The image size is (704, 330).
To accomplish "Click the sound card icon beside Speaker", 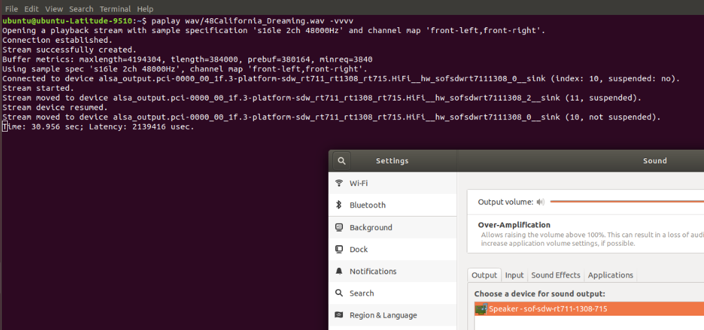I will tap(481, 309).
